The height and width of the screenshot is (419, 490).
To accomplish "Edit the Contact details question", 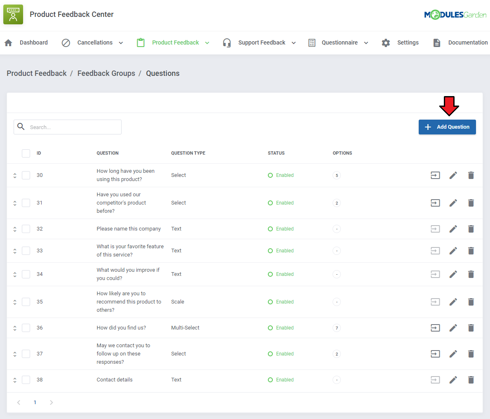I will click(x=453, y=379).
